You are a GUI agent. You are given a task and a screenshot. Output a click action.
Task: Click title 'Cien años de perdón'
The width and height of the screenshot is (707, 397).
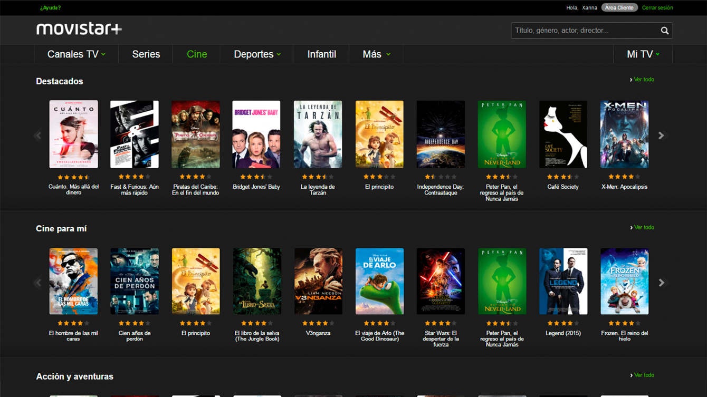(x=135, y=336)
